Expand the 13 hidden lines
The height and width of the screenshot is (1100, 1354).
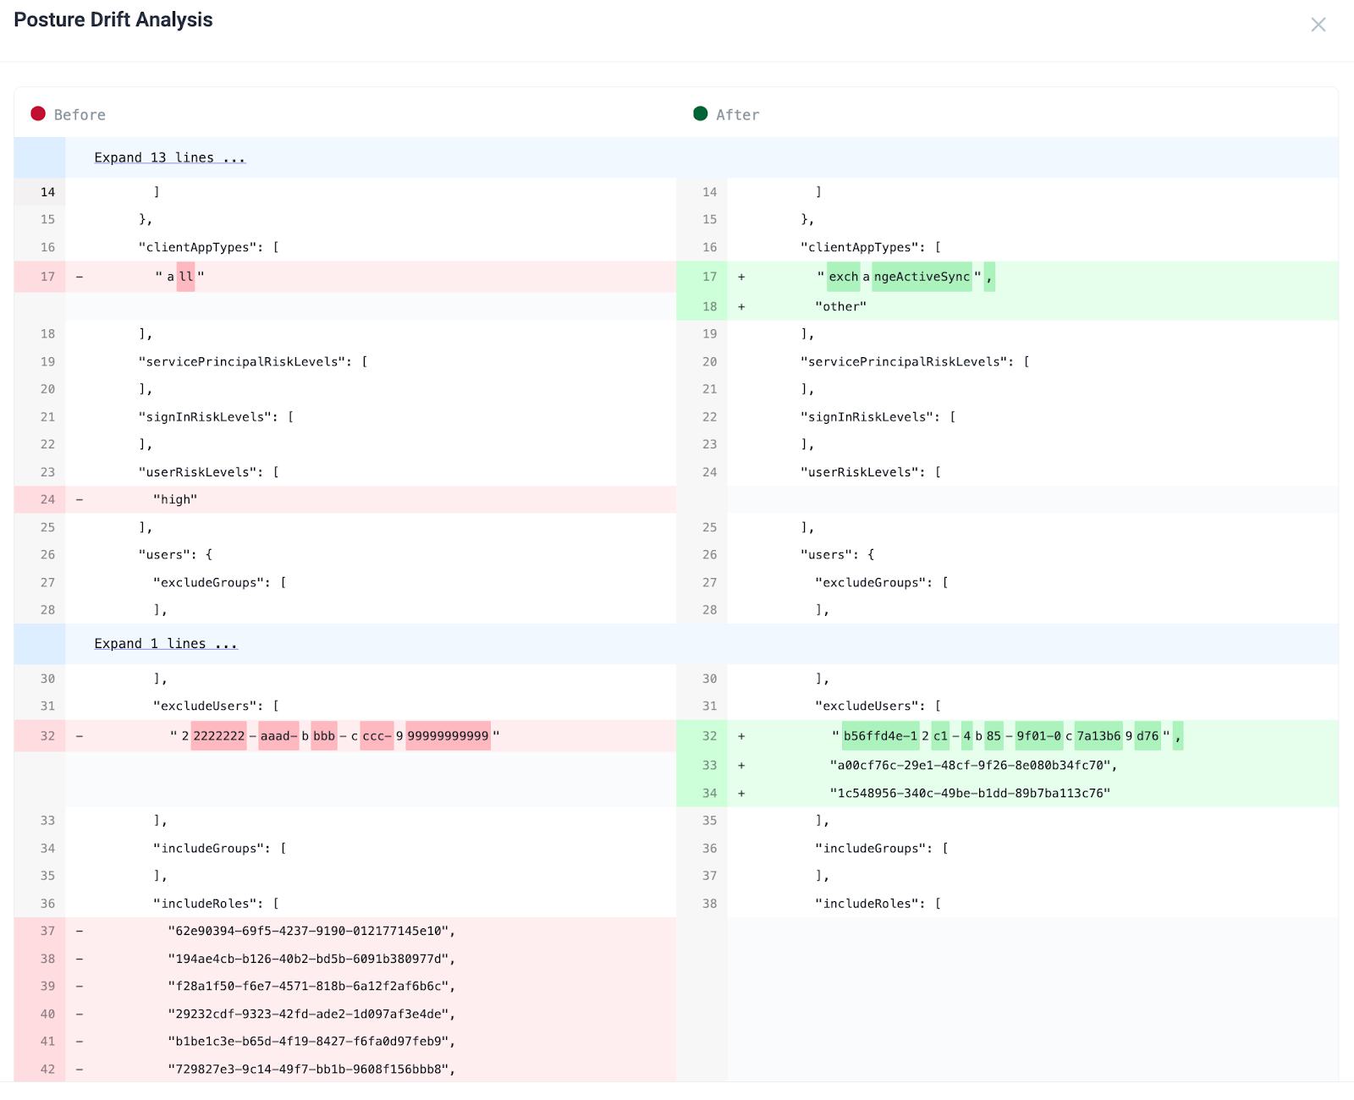[x=169, y=157]
